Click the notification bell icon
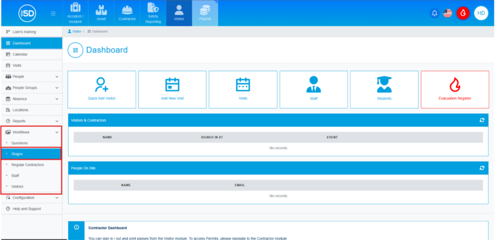This screenshot has height=240, width=496. click(x=434, y=13)
